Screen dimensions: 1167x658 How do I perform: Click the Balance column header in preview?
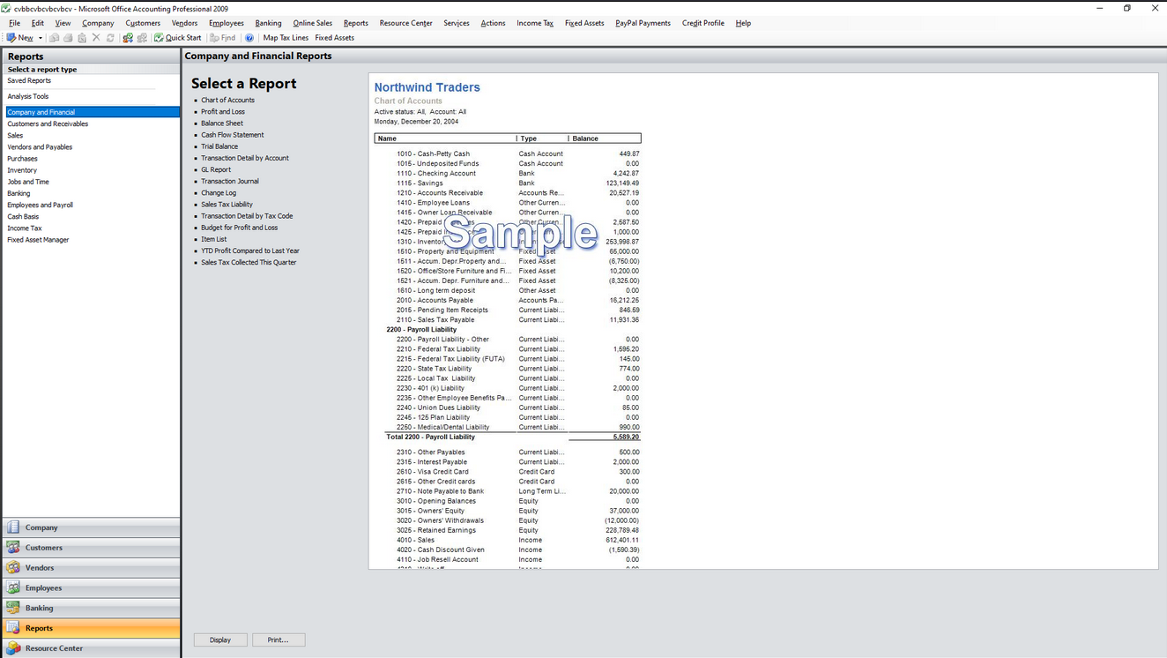[606, 138]
